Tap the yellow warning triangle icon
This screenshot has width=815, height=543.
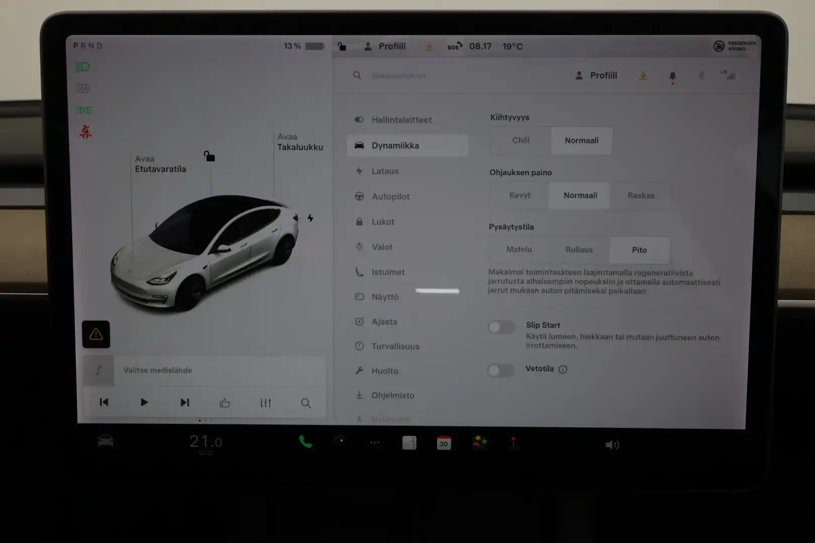tap(96, 334)
